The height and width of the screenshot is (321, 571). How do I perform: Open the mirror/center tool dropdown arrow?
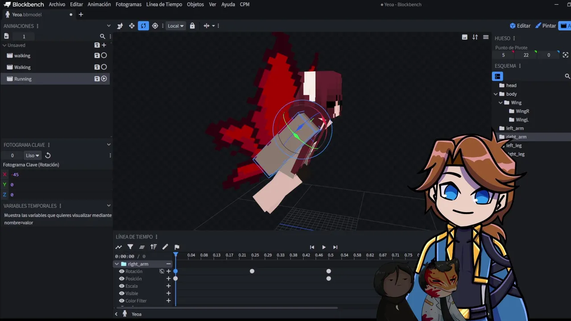click(213, 26)
